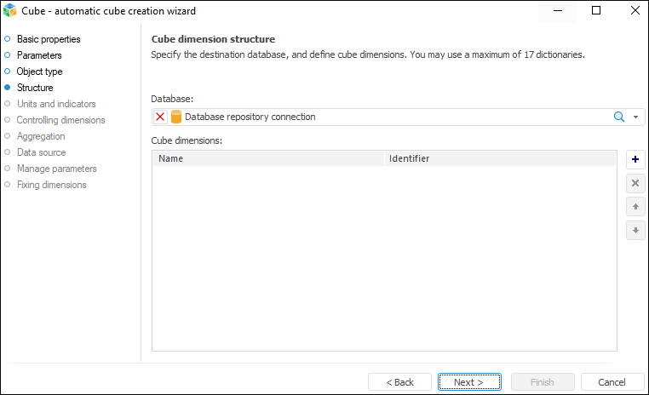Maximize the wizard window

[x=596, y=11]
